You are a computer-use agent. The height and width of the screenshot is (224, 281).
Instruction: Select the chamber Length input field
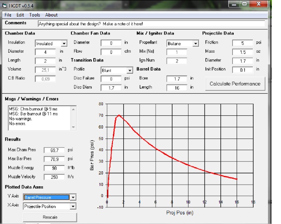pos(45,61)
